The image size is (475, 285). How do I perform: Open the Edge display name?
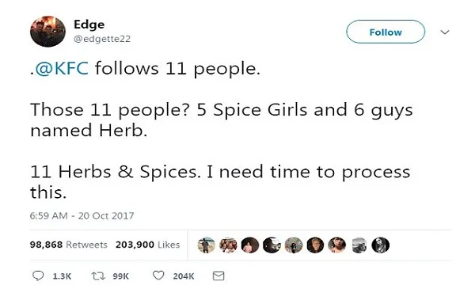pos(89,25)
